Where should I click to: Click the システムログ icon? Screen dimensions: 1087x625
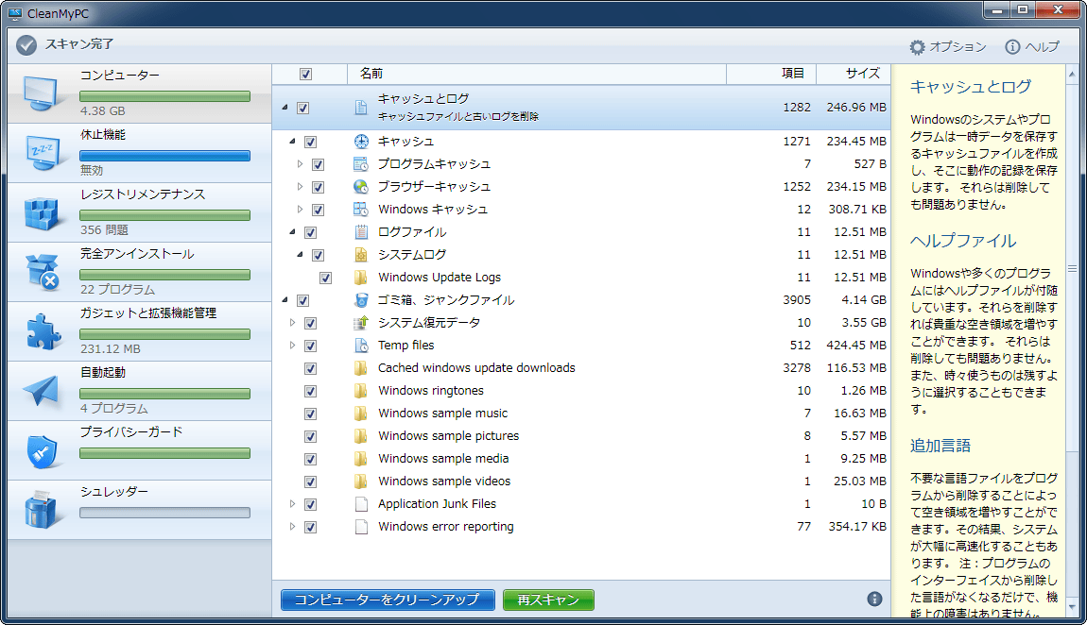[x=361, y=255]
